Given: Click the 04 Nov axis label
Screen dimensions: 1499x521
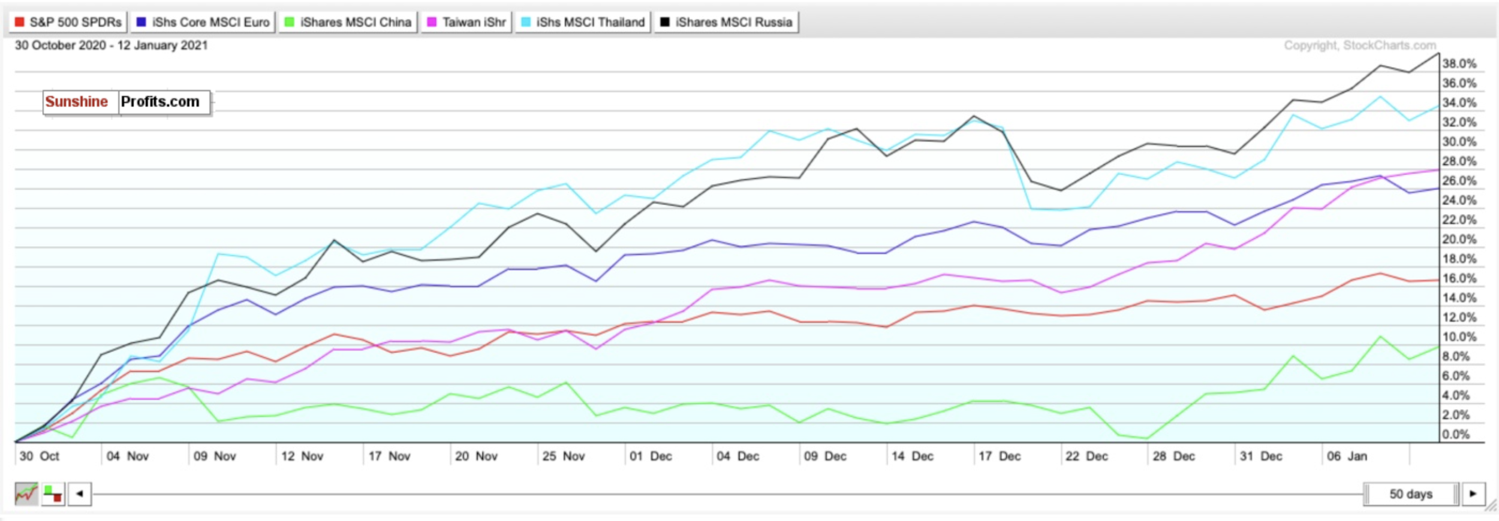Looking at the screenshot, I should (x=127, y=456).
